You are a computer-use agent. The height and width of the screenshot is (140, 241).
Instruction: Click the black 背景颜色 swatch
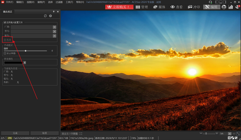tap(13, 62)
